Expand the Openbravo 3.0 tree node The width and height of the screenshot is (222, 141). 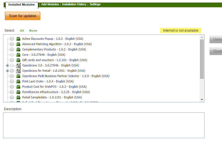tap(7, 65)
